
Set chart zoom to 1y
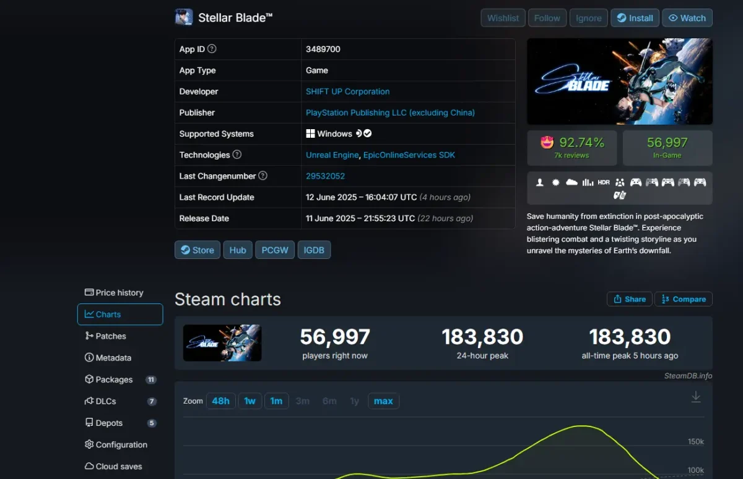pos(354,401)
